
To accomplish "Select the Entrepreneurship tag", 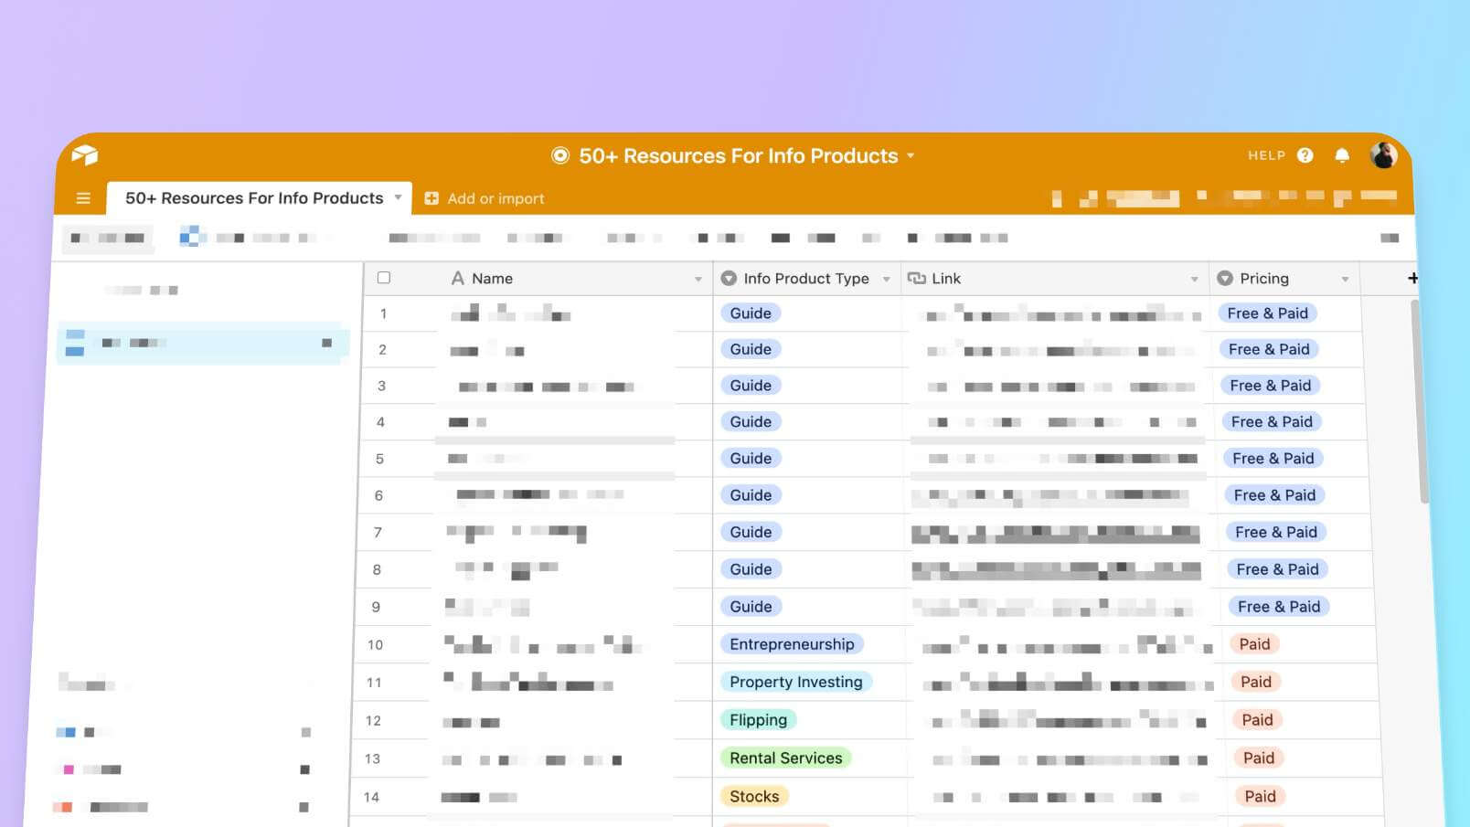I will pyautogui.click(x=792, y=644).
